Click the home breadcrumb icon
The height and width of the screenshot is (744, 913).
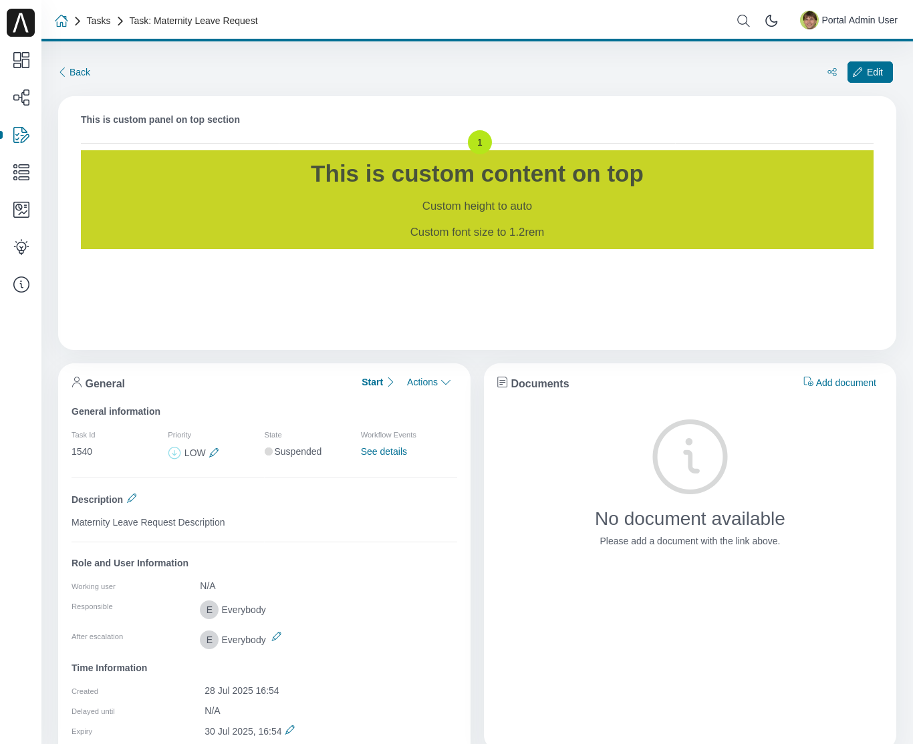61,21
